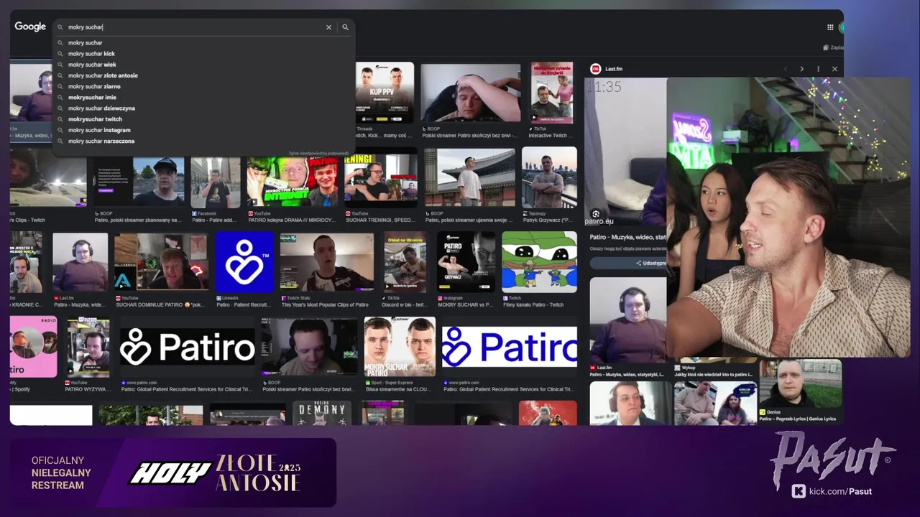Open YouTube 'SUCHAR DOMINUJE PATIRO' thumbnail
Viewport: 920px width, 517px height.
[162, 263]
